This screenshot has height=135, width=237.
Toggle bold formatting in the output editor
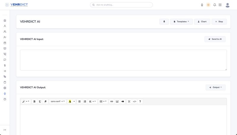34,101
